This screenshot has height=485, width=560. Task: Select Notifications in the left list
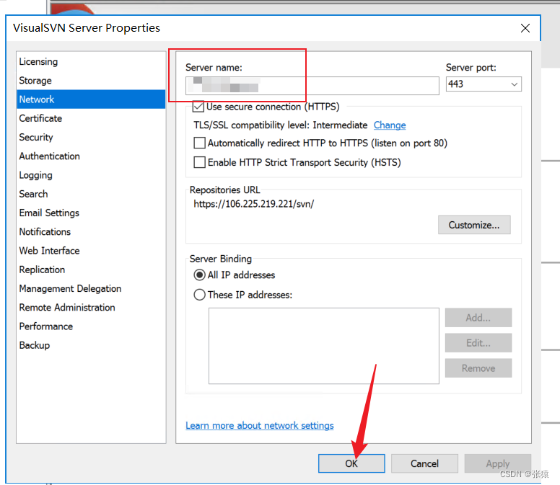click(91, 232)
